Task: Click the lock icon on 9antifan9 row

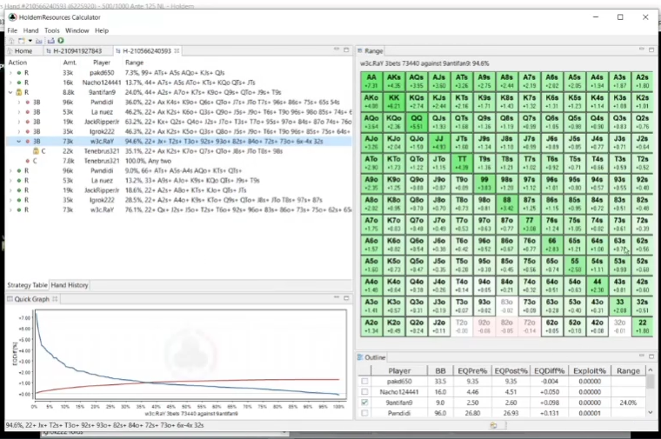Action: tap(18, 92)
